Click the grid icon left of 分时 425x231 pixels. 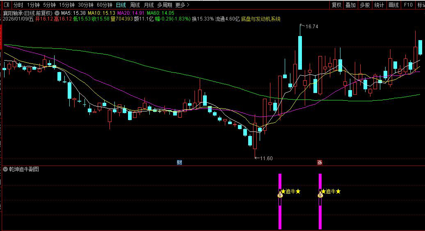pyautogui.click(x=6, y=5)
